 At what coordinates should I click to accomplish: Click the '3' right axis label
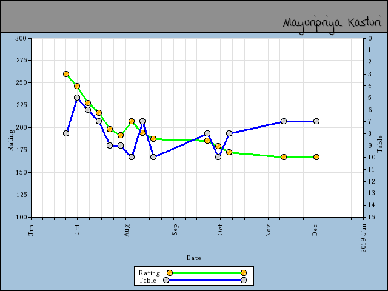click(x=370, y=74)
